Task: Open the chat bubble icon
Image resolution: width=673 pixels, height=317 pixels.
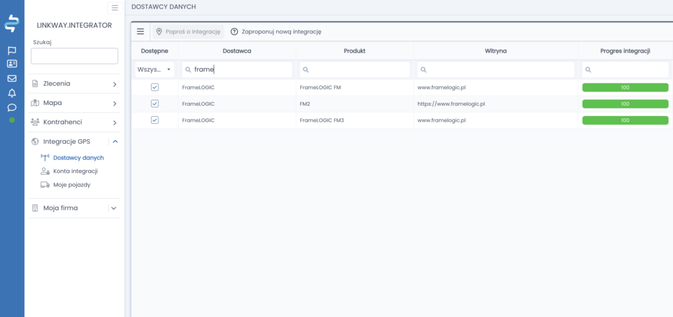Action: click(12, 107)
